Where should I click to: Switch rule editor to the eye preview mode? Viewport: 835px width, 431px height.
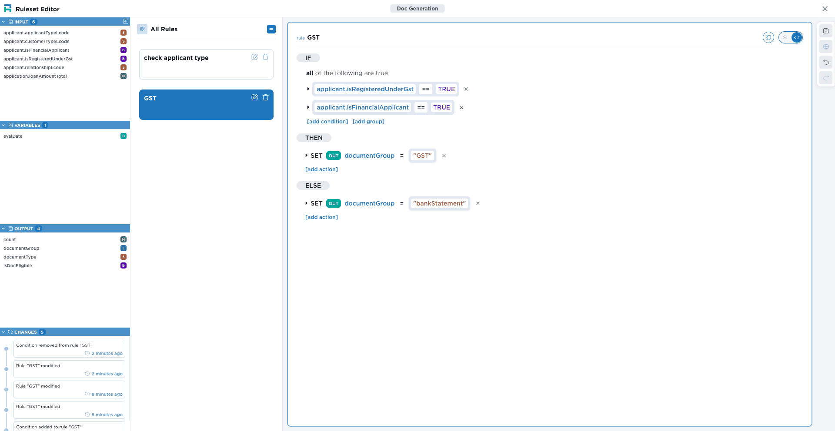point(785,38)
